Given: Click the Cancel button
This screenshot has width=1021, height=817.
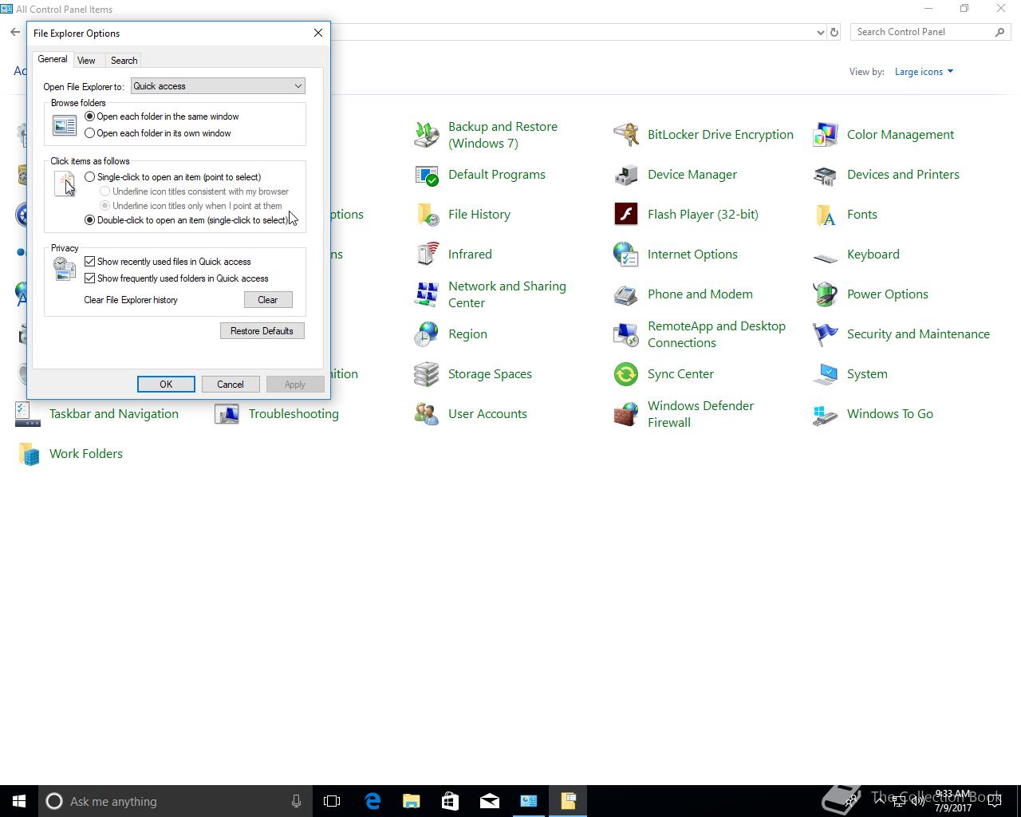Looking at the screenshot, I should click(231, 385).
